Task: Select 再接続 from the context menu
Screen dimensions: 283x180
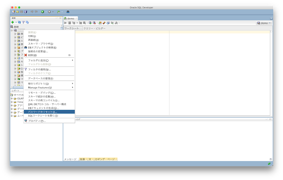Action: click(49, 40)
